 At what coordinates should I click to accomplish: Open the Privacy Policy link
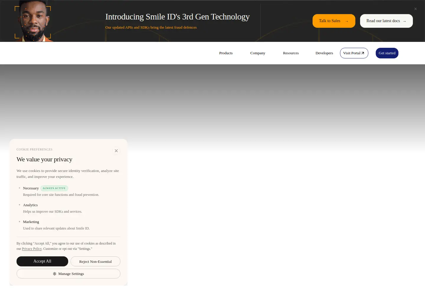pos(32,249)
